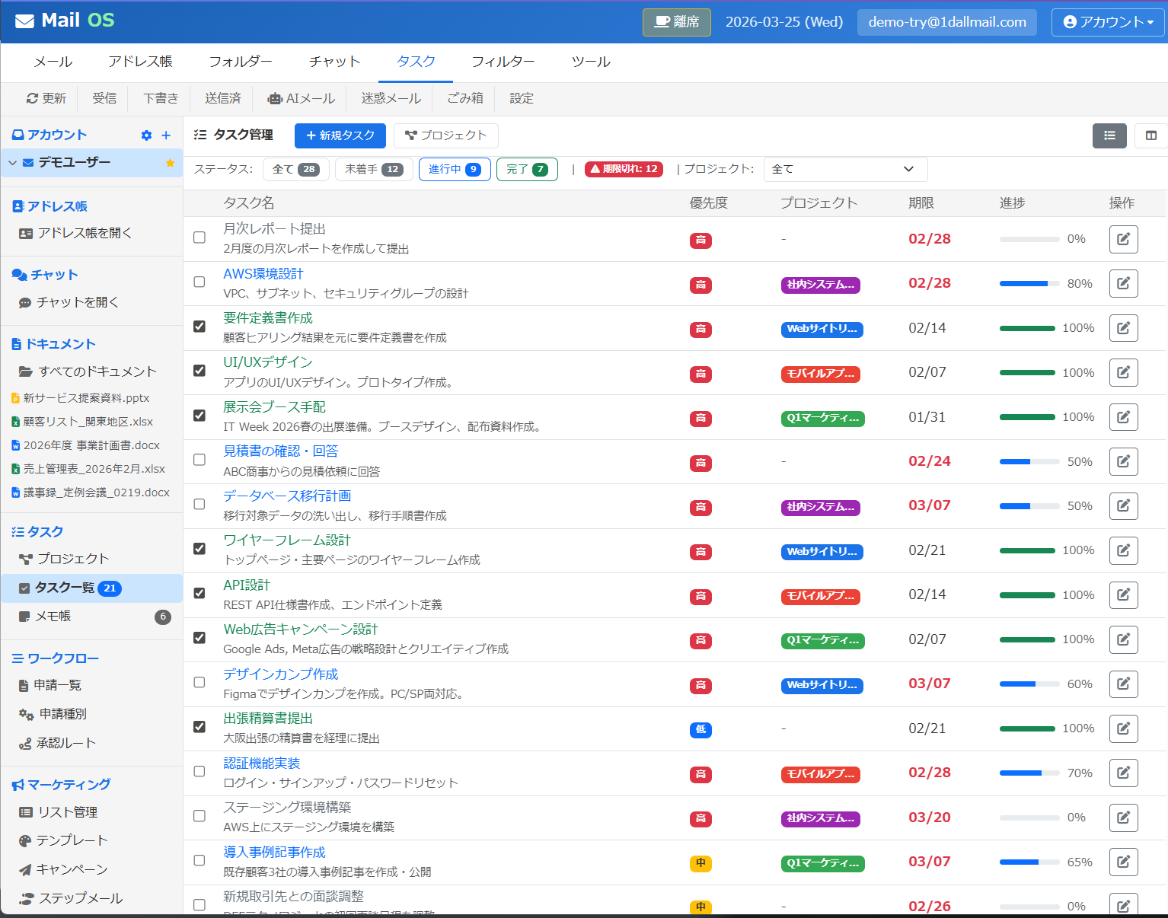
Task: Open the アカウント dropdown menu
Action: point(1107,22)
